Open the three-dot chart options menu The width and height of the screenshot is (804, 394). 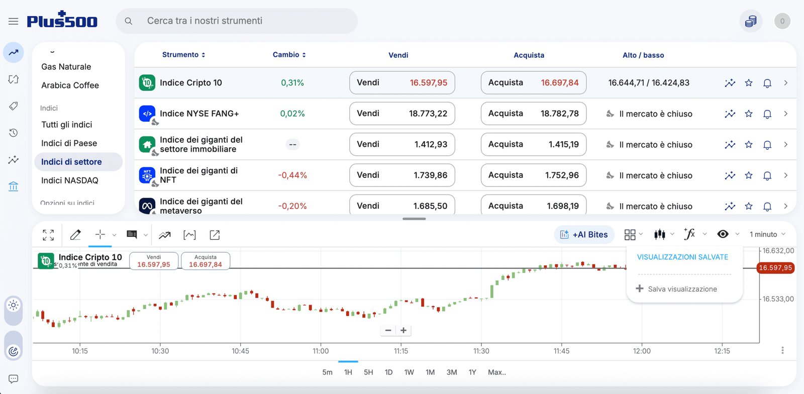click(782, 350)
